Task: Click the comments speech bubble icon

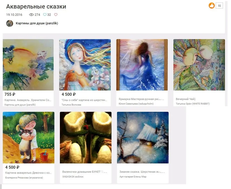Action: click(x=45, y=15)
